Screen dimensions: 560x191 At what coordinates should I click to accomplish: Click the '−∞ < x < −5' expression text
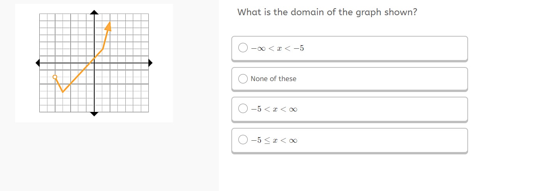click(277, 48)
